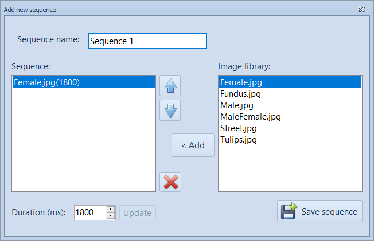Select Female.jpg(1800) in the Sequence list
The width and height of the screenshot is (374, 241).
coord(46,82)
